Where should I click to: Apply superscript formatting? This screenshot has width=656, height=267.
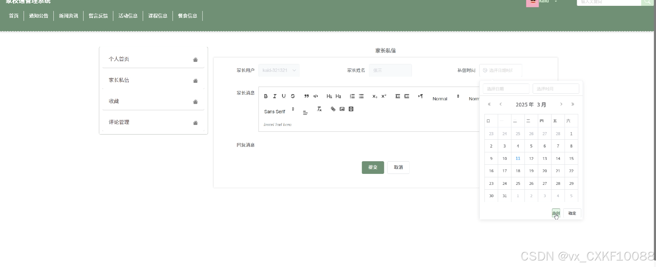(384, 96)
